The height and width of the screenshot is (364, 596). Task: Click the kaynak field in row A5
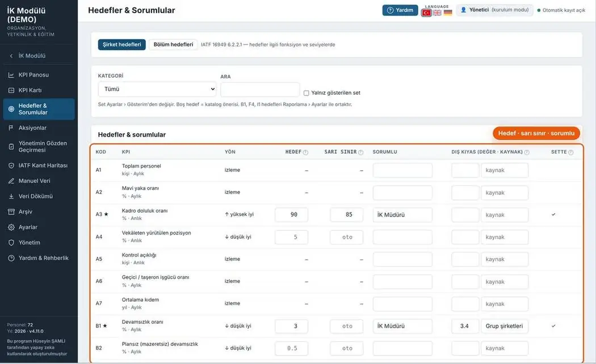[505, 259]
